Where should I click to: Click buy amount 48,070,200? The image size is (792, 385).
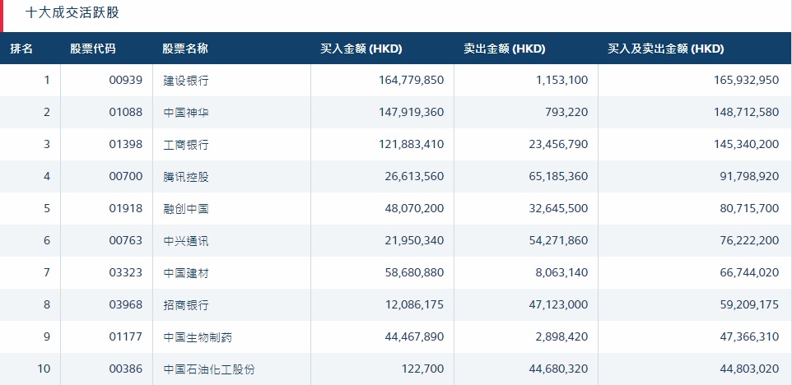414,208
